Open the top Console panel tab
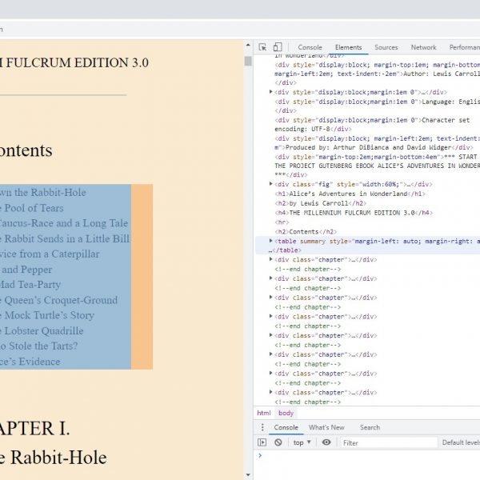The image size is (480, 480). click(x=310, y=48)
